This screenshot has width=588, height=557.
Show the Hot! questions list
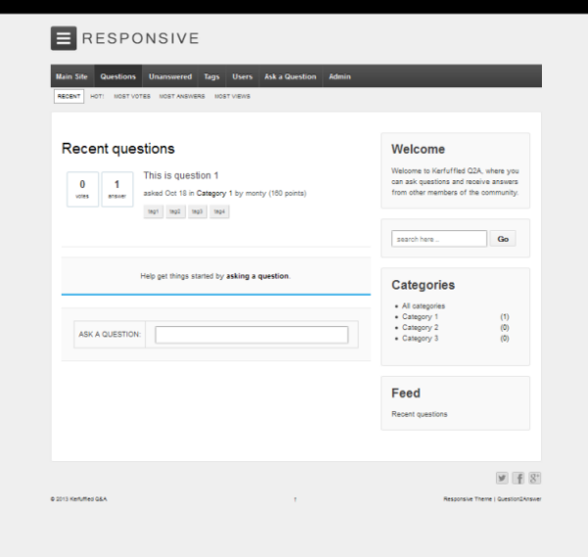tap(97, 97)
